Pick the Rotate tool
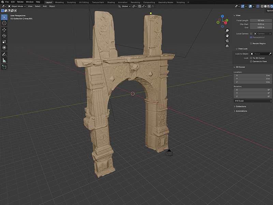 click(4, 36)
